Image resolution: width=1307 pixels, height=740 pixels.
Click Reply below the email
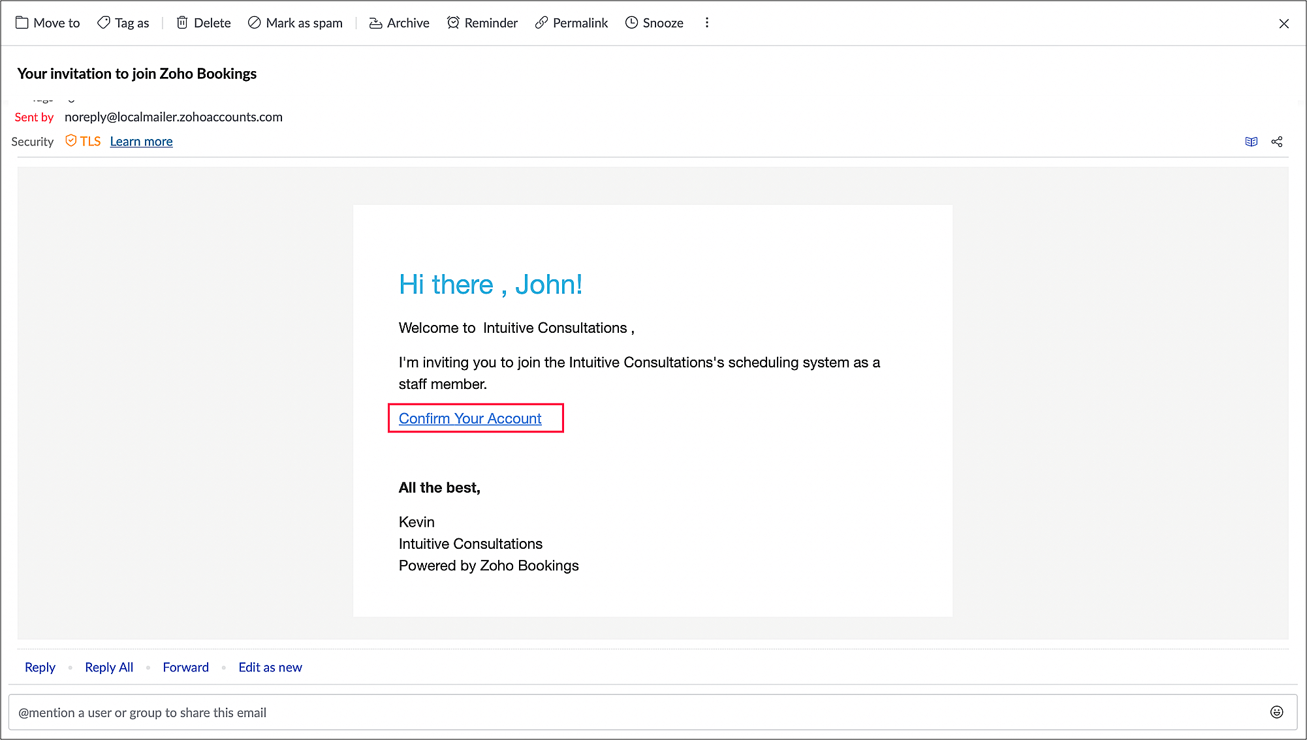(x=40, y=667)
